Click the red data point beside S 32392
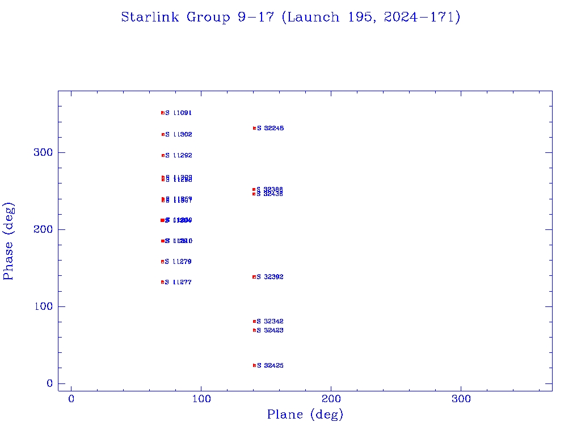The height and width of the screenshot is (435, 581). click(254, 276)
